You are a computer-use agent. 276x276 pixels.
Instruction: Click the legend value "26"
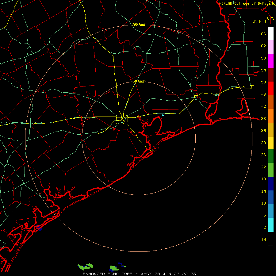263,155
